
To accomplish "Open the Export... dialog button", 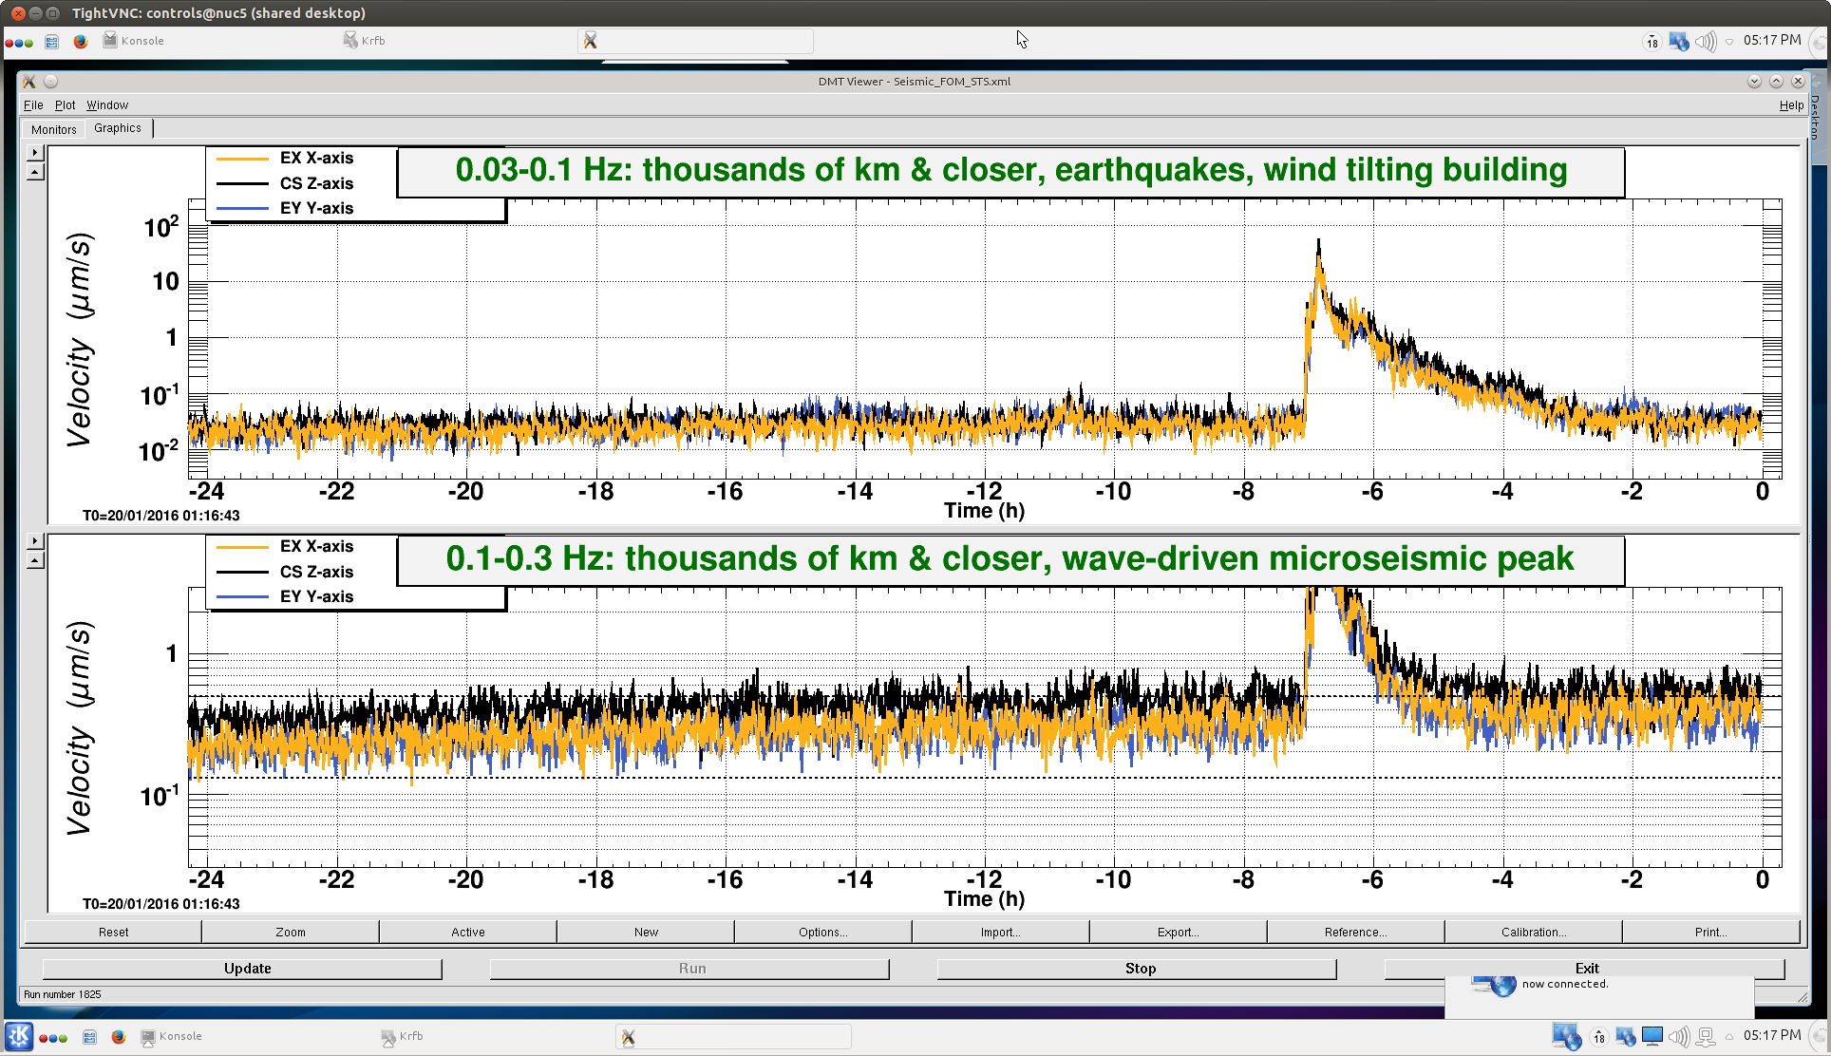I will pos(1178,932).
